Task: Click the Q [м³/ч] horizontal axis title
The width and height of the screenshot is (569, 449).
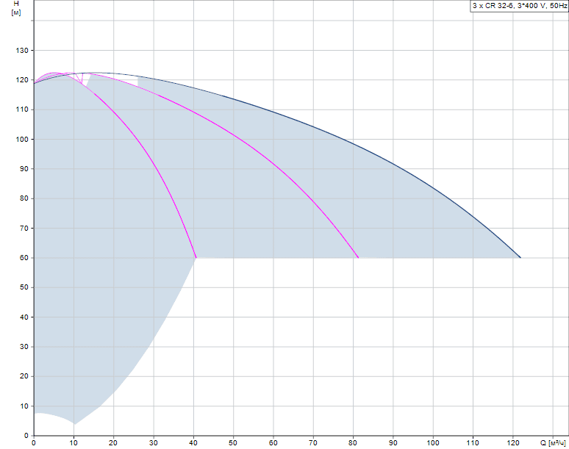Action: tap(553, 443)
